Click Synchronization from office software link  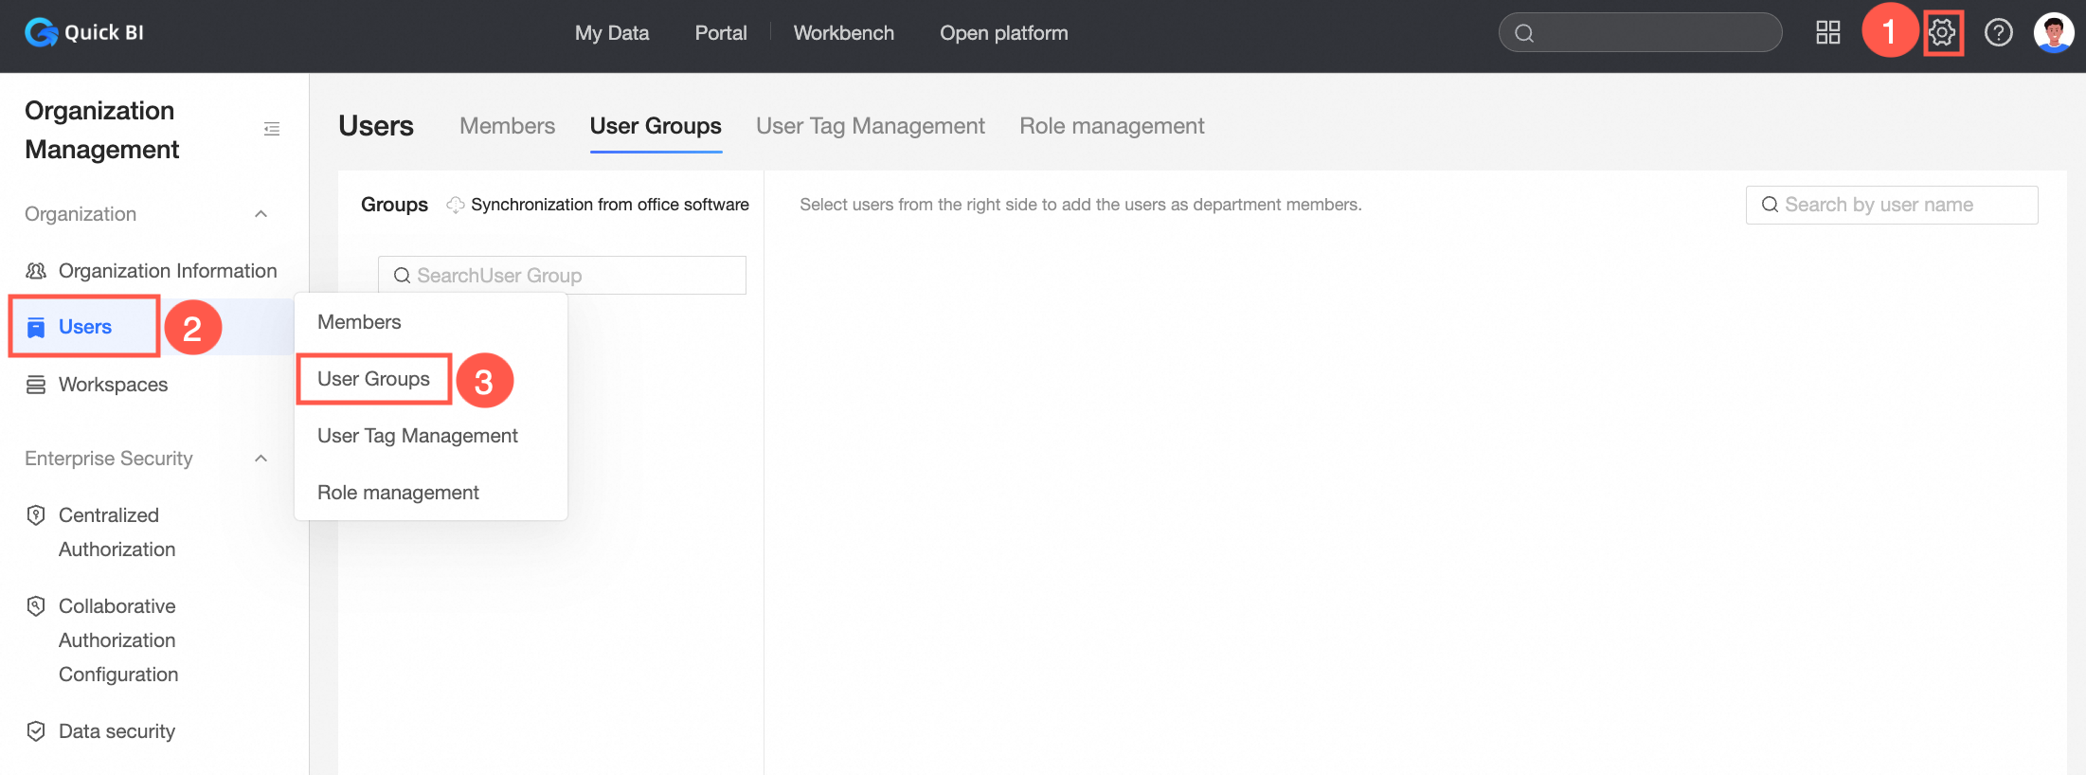pos(609,205)
